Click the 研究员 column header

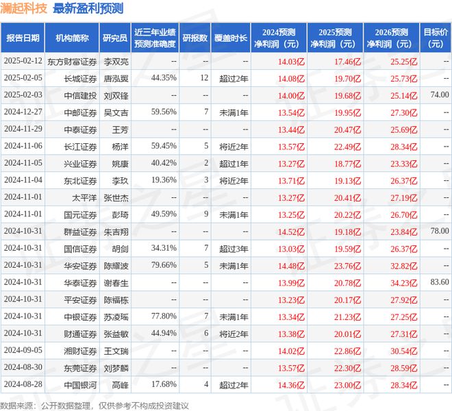(115, 38)
